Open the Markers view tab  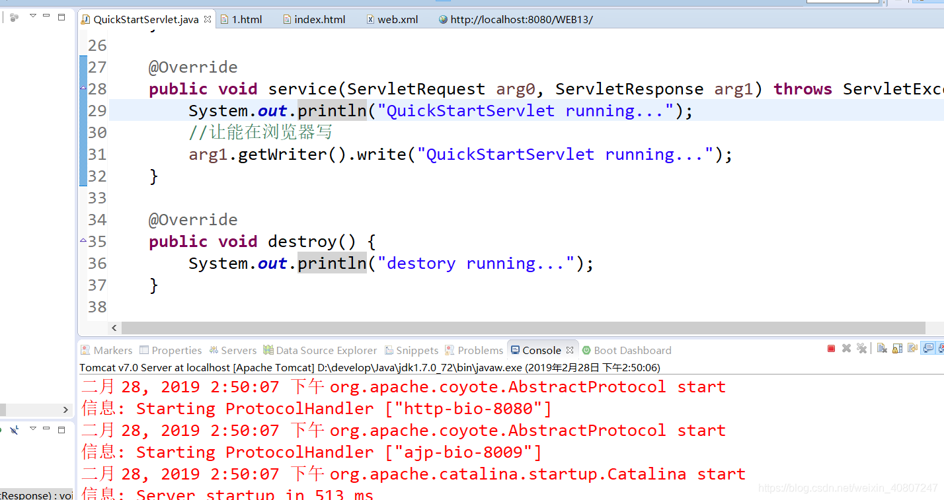pyautogui.click(x=106, y=350)
